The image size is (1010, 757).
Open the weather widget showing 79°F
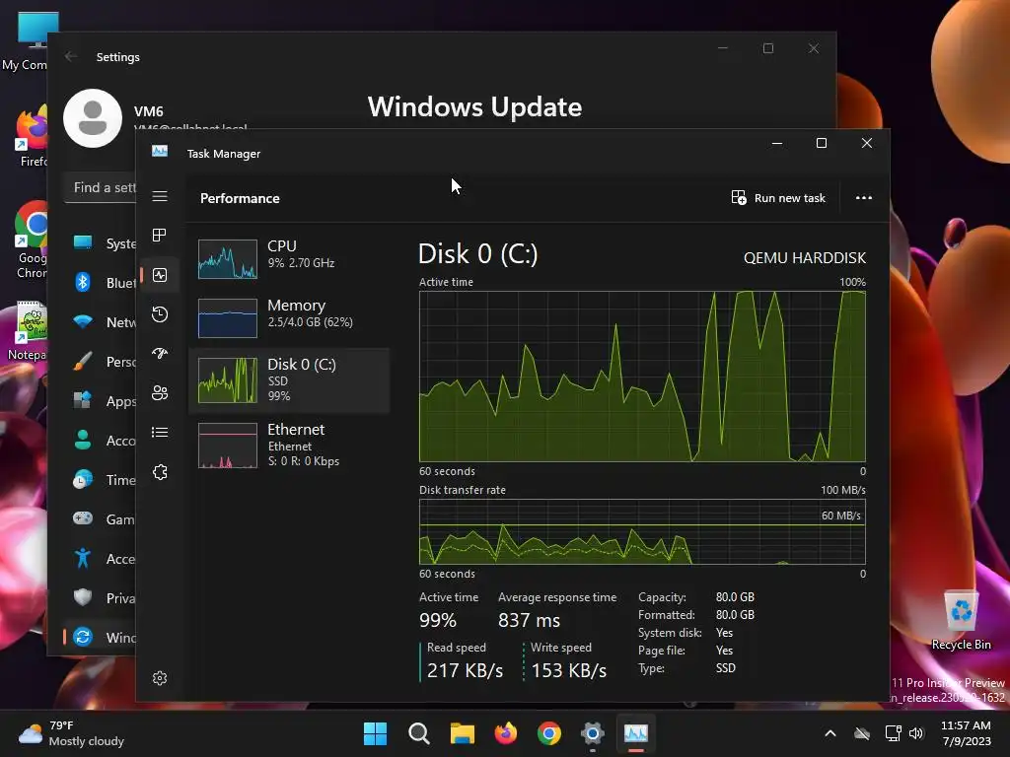(x=71, y=733)
